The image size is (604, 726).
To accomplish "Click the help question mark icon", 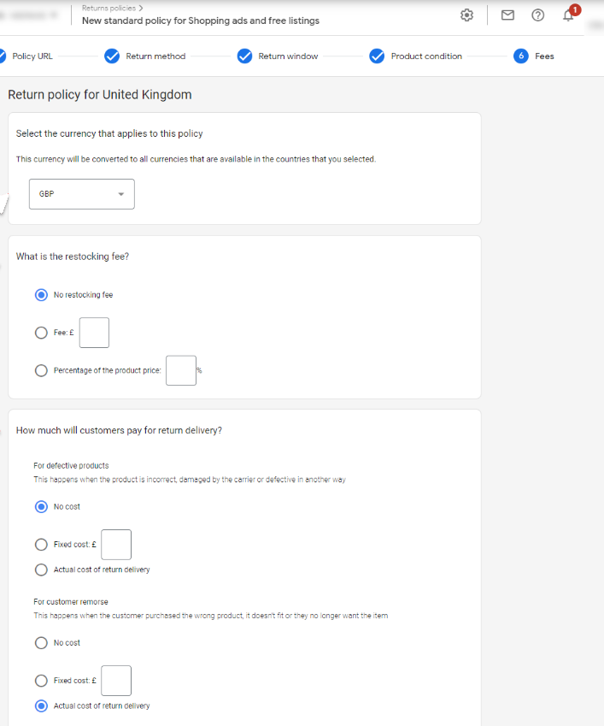I will [538, 15].
